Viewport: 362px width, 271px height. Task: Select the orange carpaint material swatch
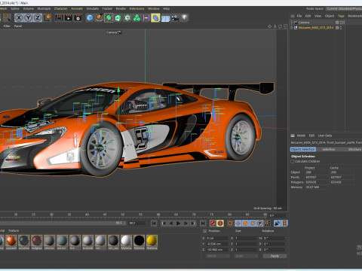click(11, 241)
